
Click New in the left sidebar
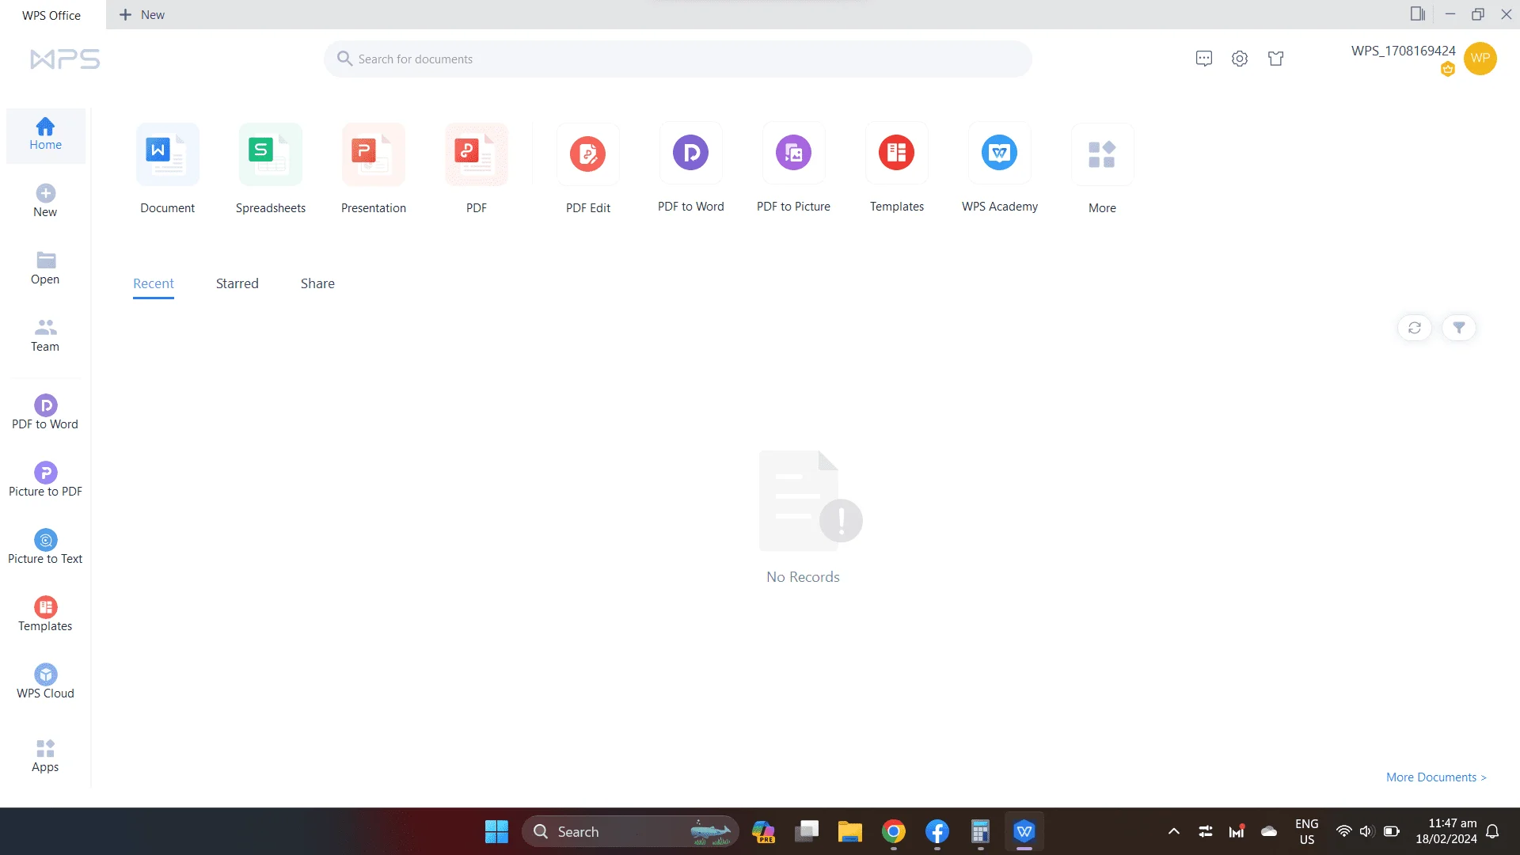[45, 201]
